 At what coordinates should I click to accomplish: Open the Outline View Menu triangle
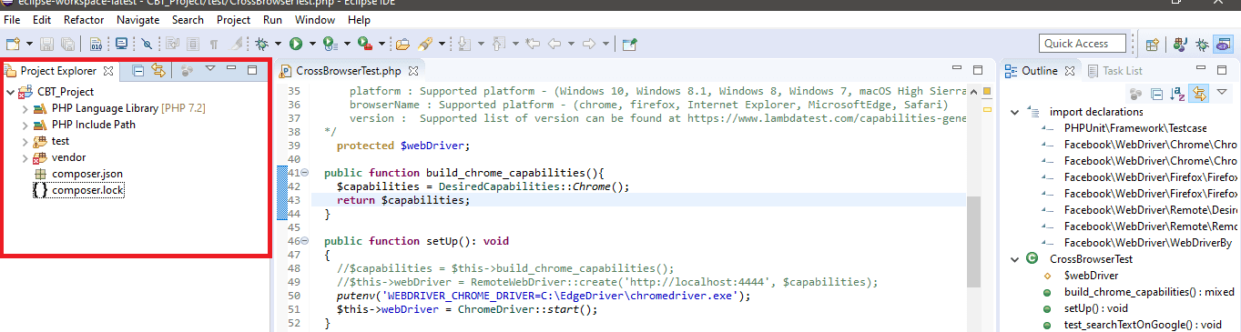pos(1223,92)
